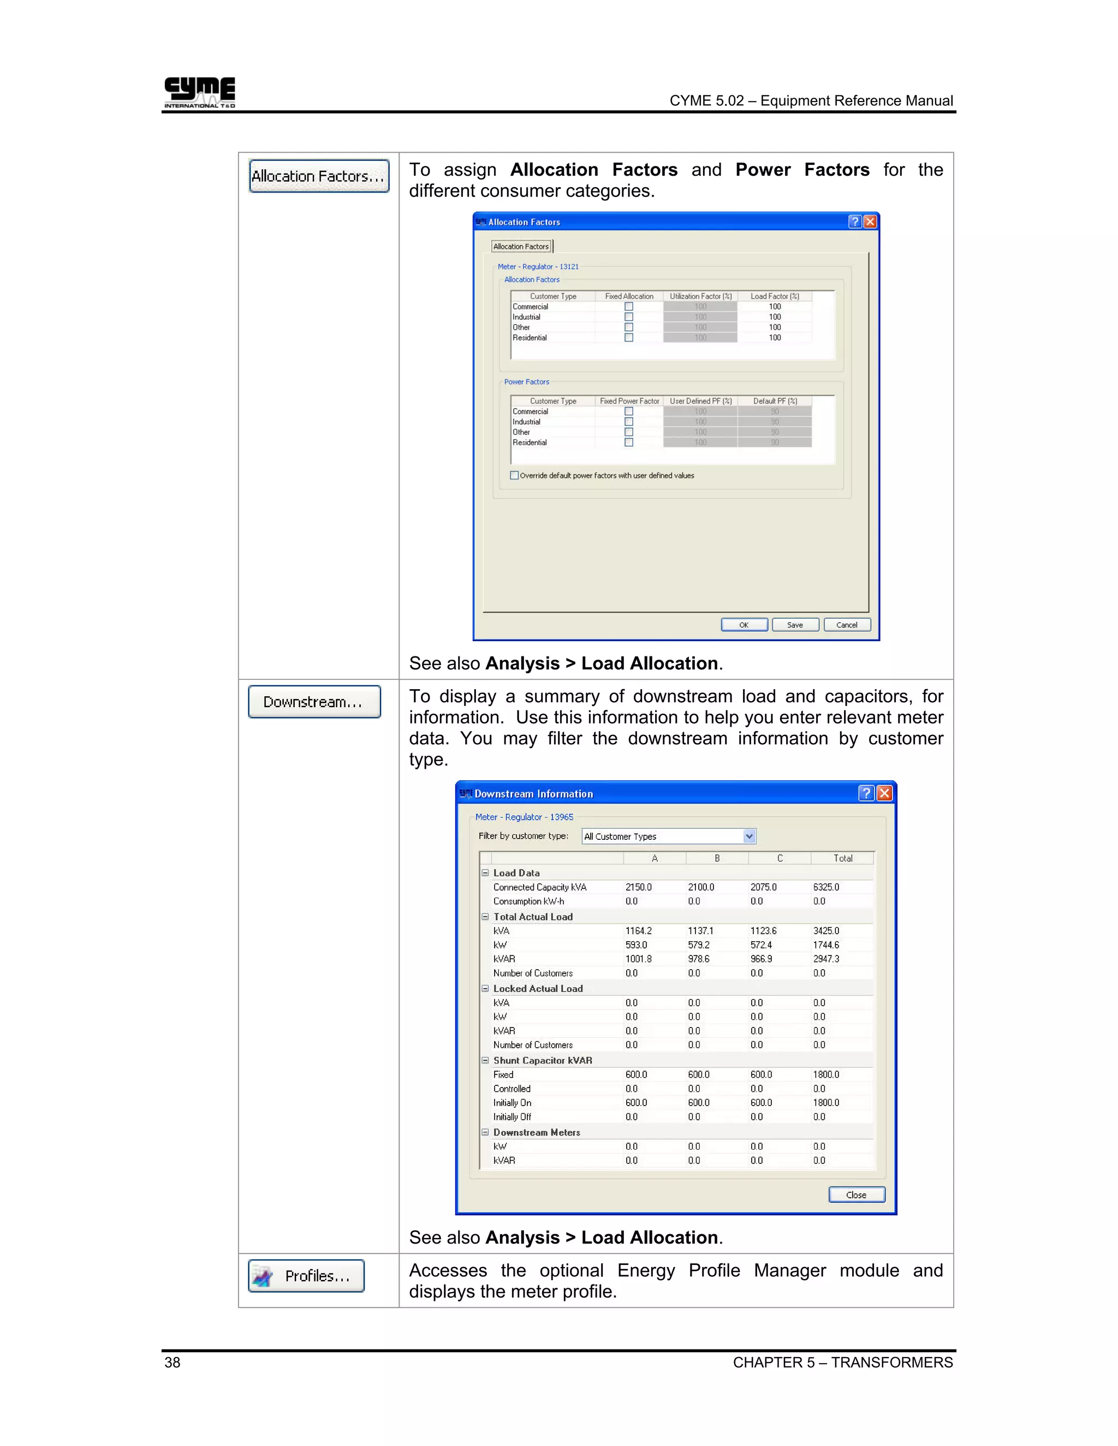Click the Initially Off row label
Image resolution: width=1118 pixels, height=1446 pixels.
512,1117
